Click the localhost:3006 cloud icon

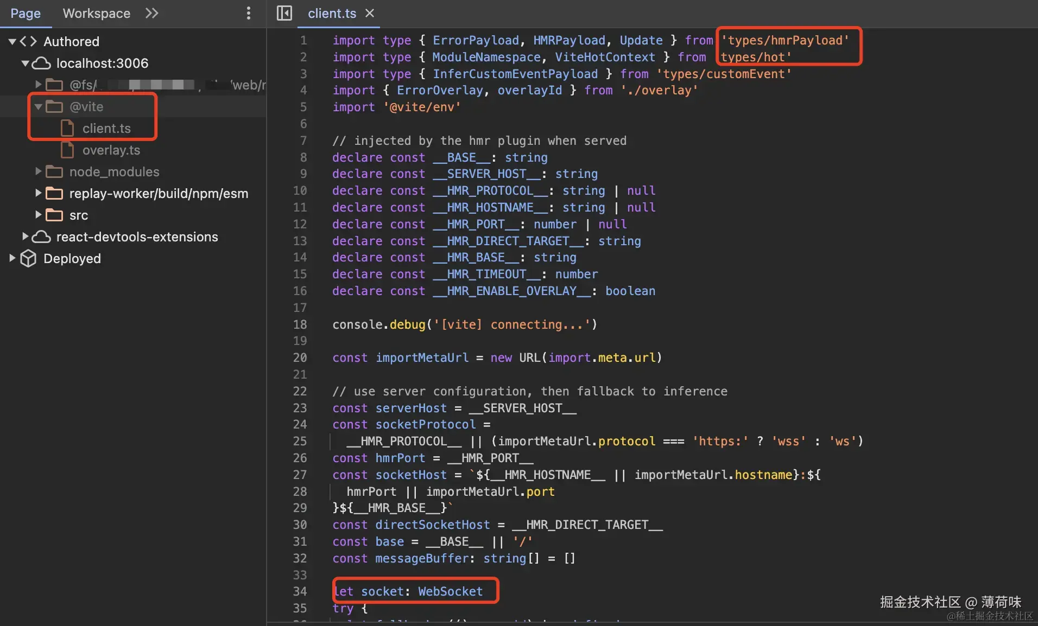[41, 63]
